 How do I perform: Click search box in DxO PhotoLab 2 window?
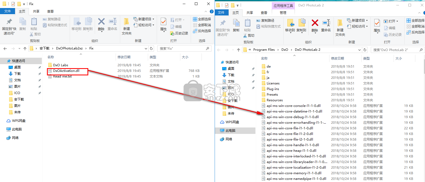coord(398,50)
